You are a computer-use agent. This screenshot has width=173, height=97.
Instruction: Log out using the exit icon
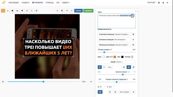167,3
